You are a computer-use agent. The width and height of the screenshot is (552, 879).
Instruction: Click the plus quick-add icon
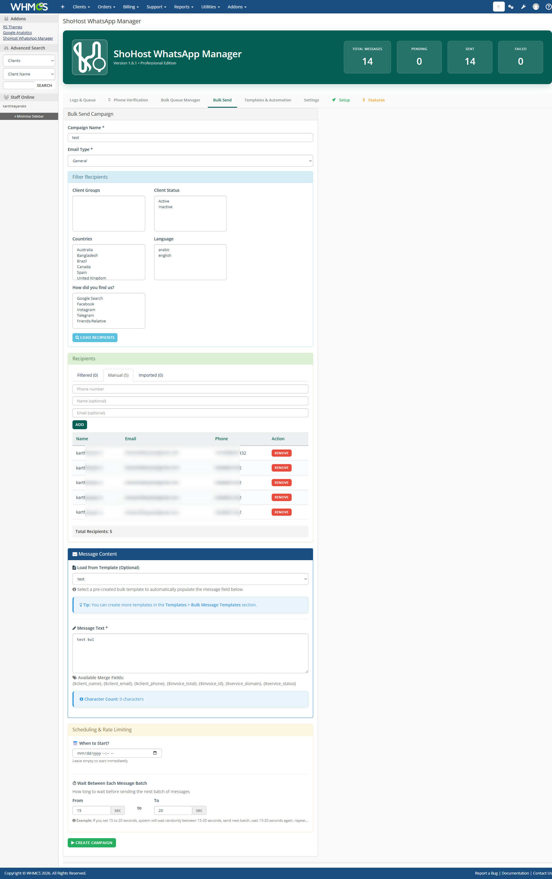[62, 7]
